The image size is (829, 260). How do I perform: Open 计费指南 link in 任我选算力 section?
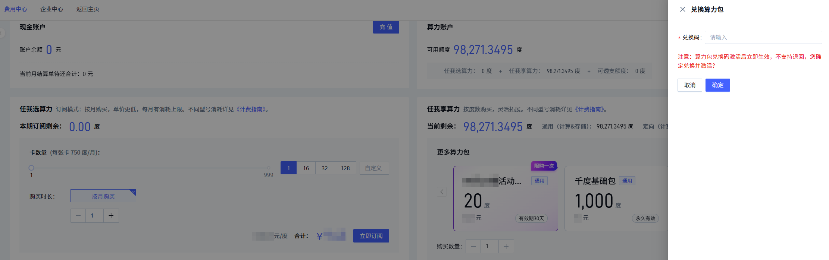(x=251, y=109)
